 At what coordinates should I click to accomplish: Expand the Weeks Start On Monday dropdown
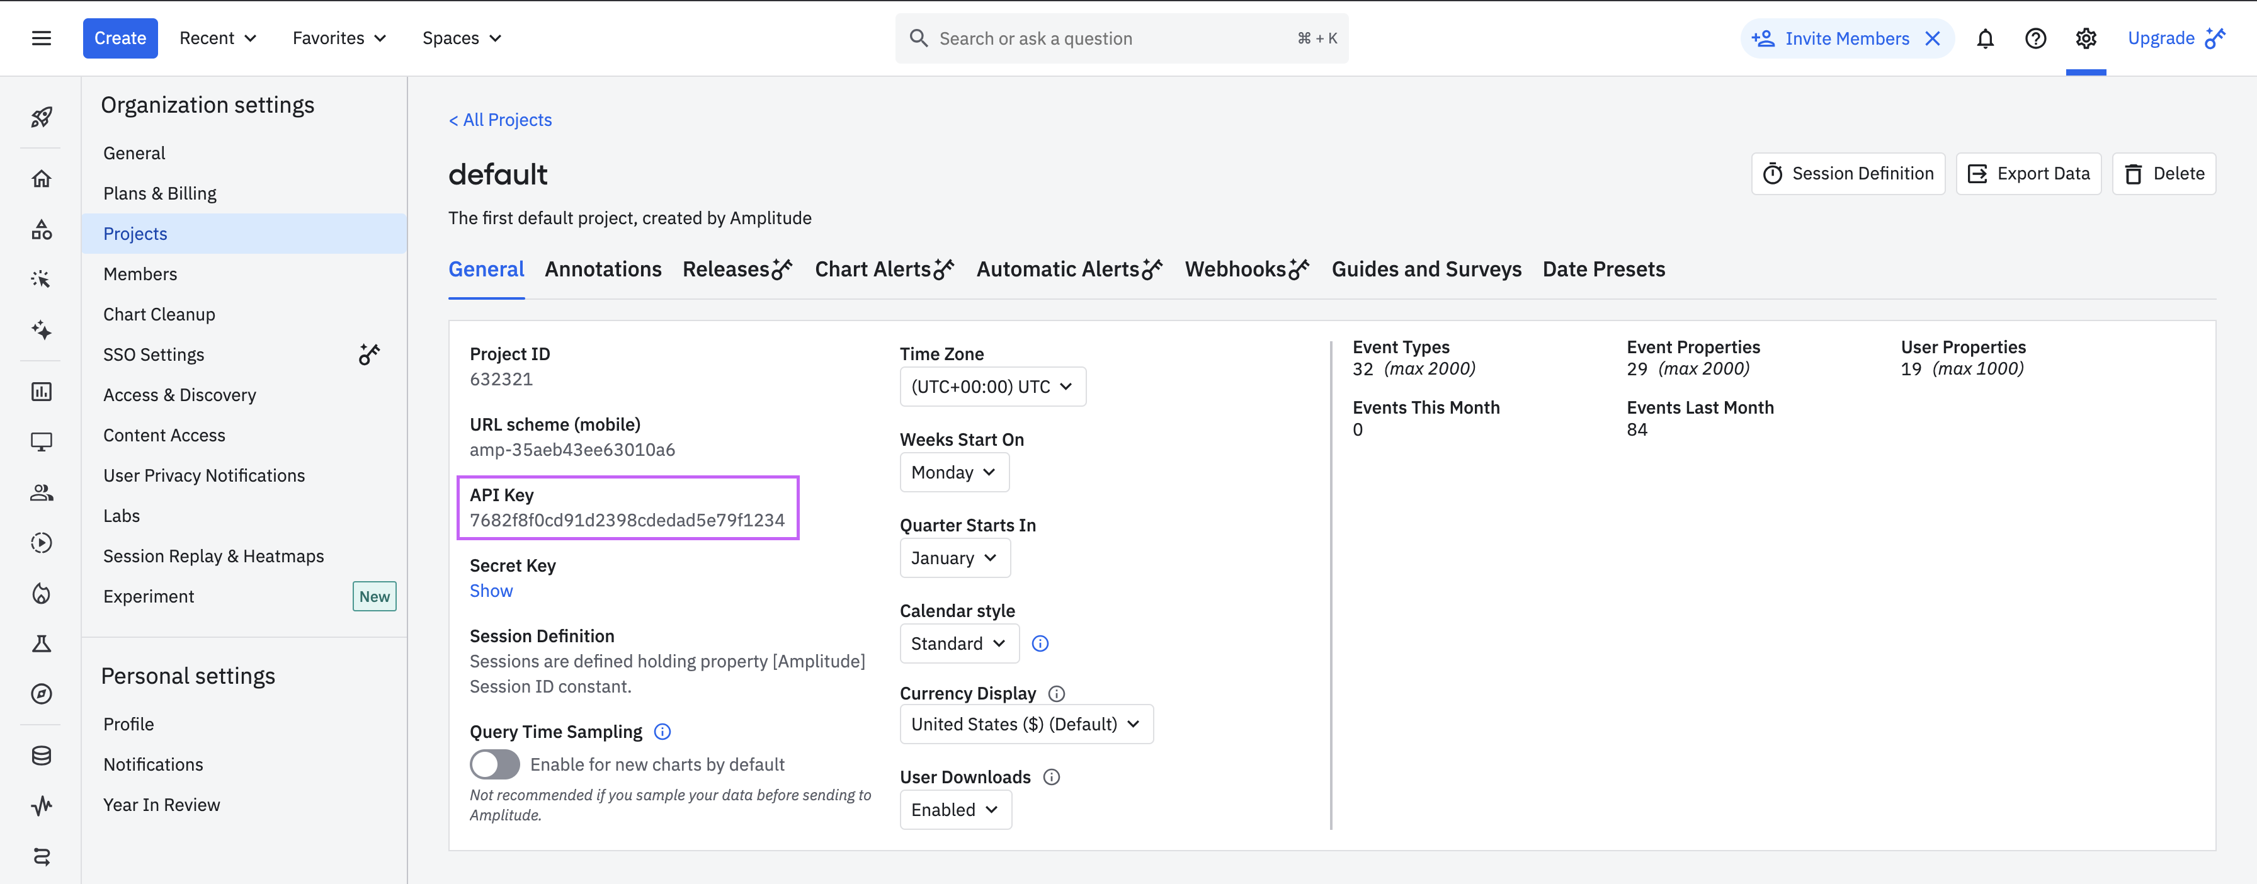tap(953, 472)
